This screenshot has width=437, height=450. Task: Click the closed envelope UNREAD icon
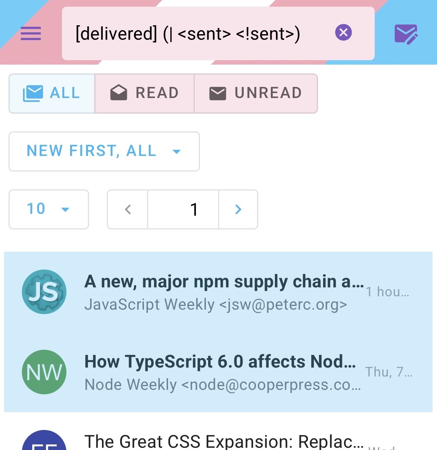pos(218,94)
